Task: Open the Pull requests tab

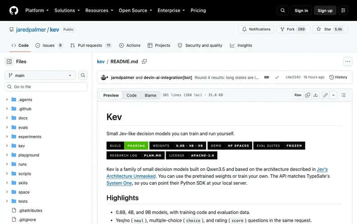Action: pyautogui.click(x=91, y=45)
